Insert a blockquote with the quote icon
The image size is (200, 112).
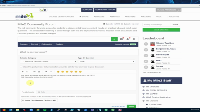pyautogui.click(x=46, y=72)
